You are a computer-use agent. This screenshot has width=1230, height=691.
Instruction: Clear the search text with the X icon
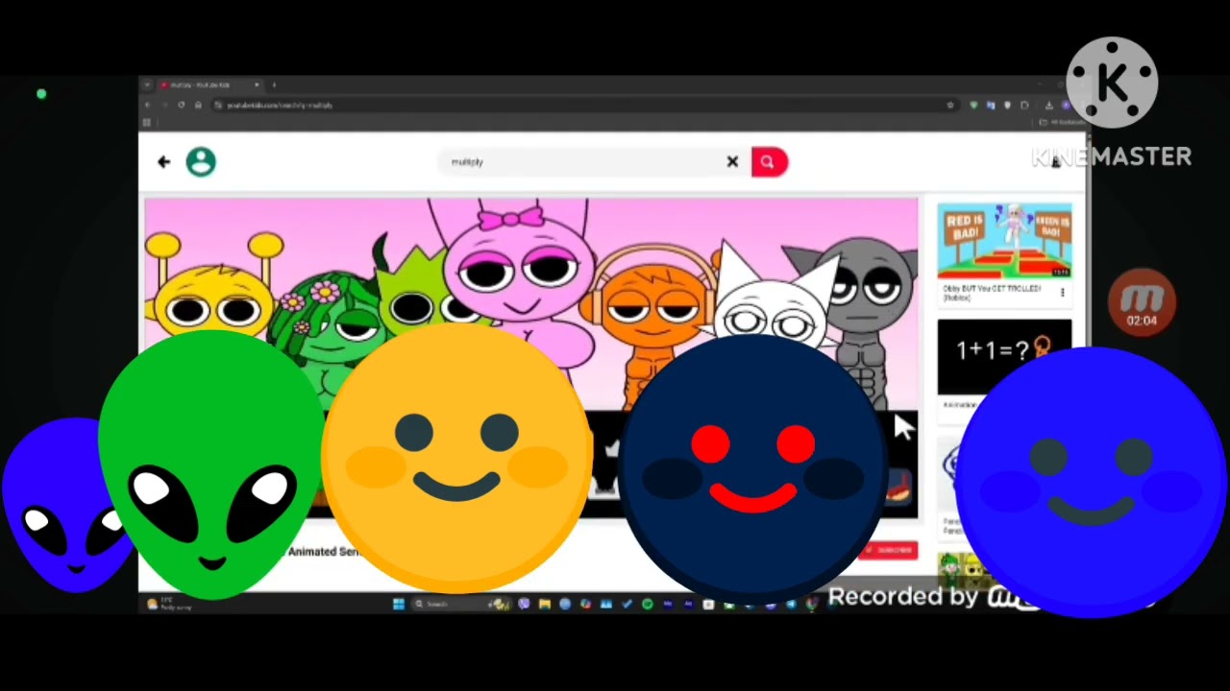(732, 162)
